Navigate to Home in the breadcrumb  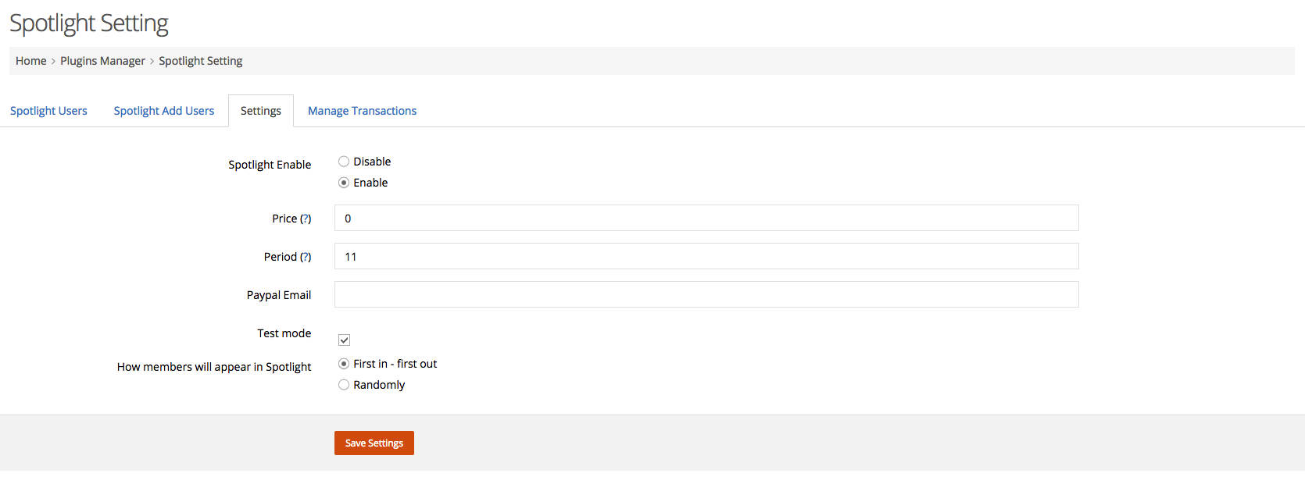pyautogui.click(x=31, y=61)
